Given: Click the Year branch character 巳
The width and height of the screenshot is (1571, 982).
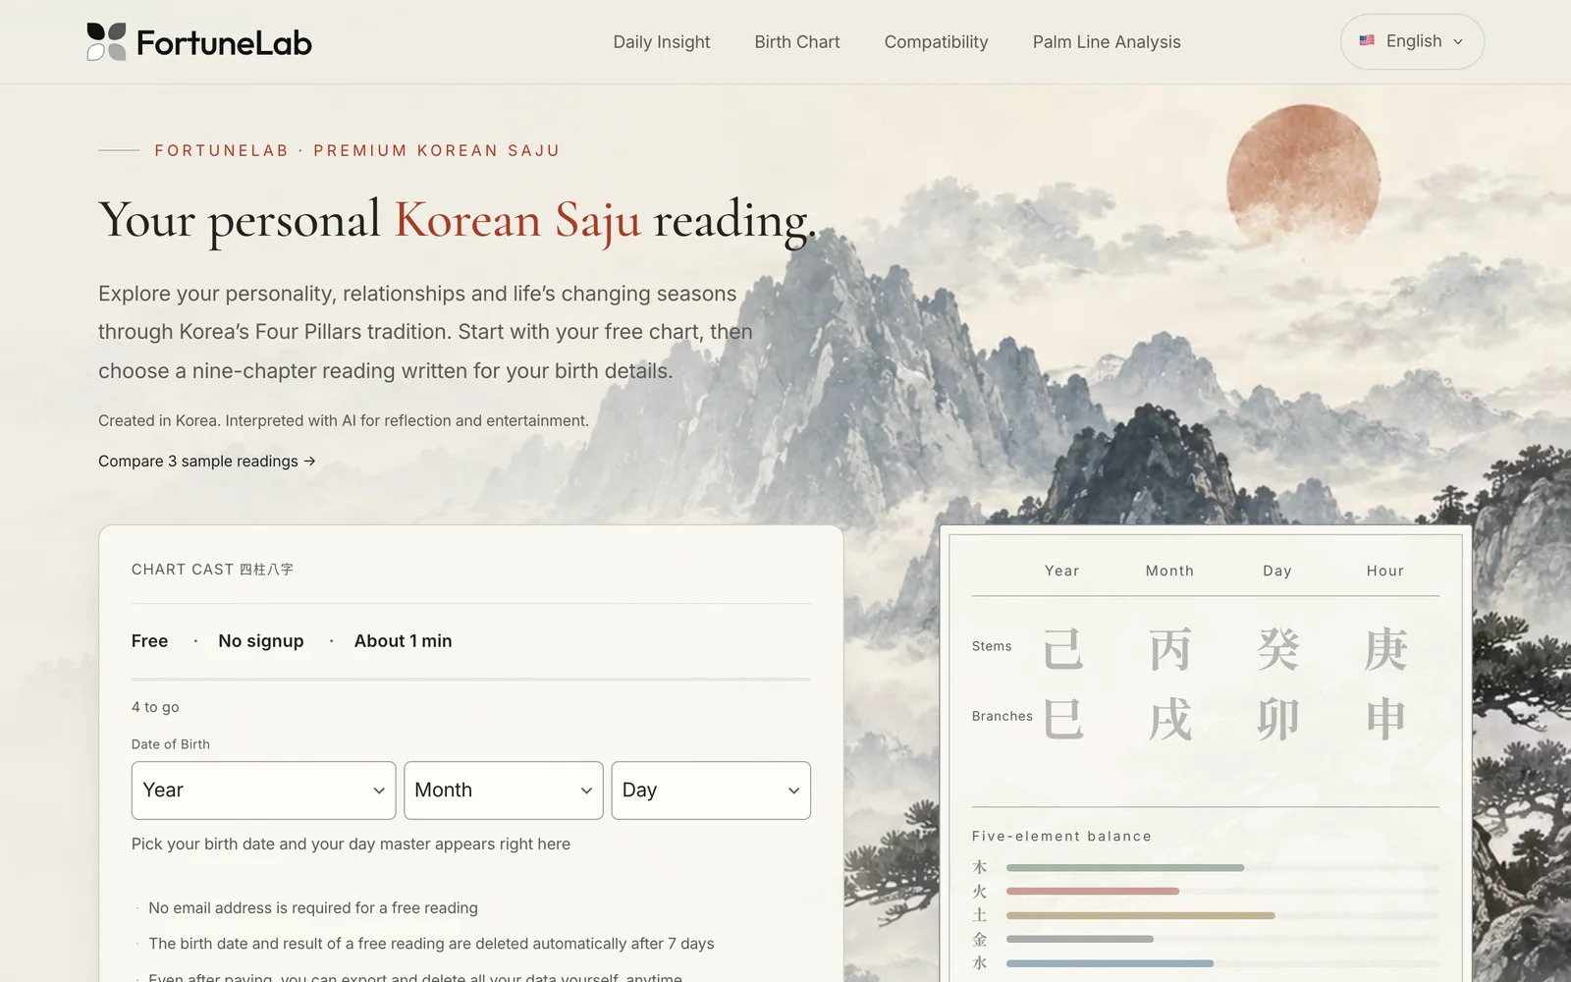Looking at the screenshot, I should pos(1062,719).
